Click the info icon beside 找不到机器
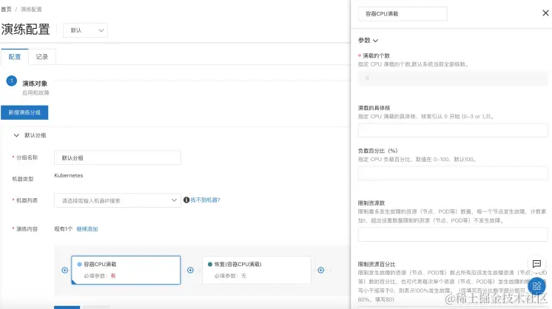 coord(186,200)
